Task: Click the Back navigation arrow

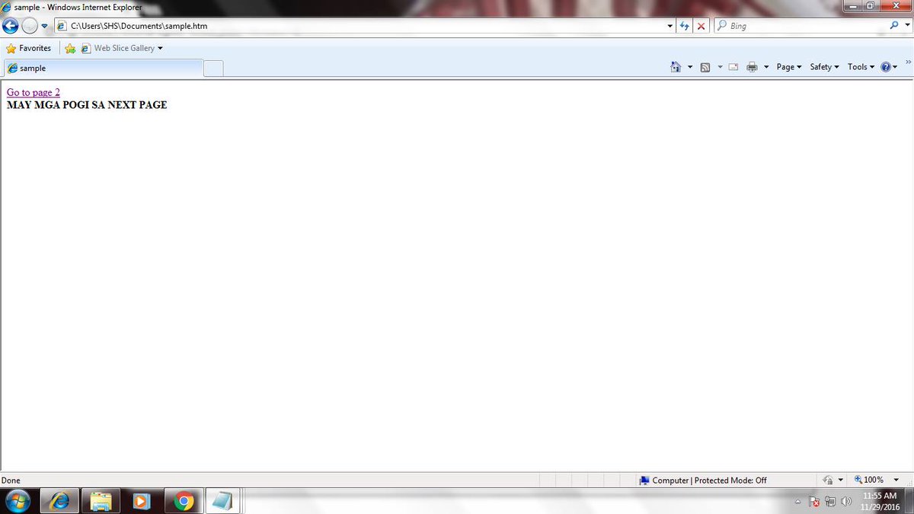Action: coord(11,26)
